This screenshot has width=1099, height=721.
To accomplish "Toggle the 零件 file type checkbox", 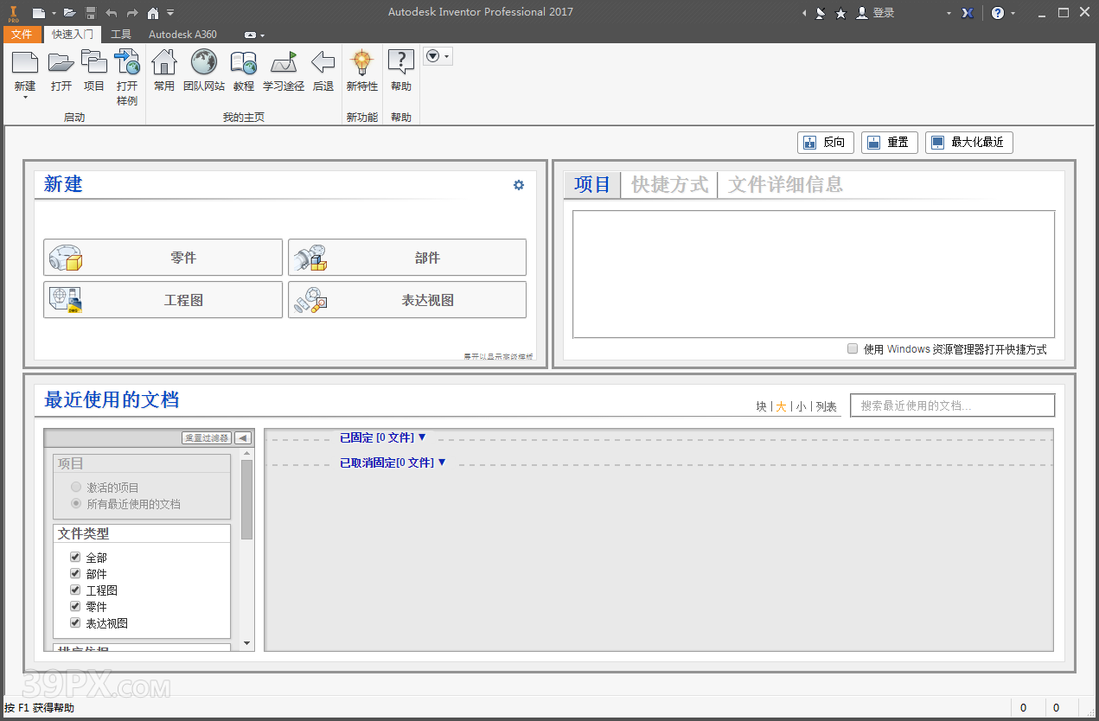I will tap(75, 607).
